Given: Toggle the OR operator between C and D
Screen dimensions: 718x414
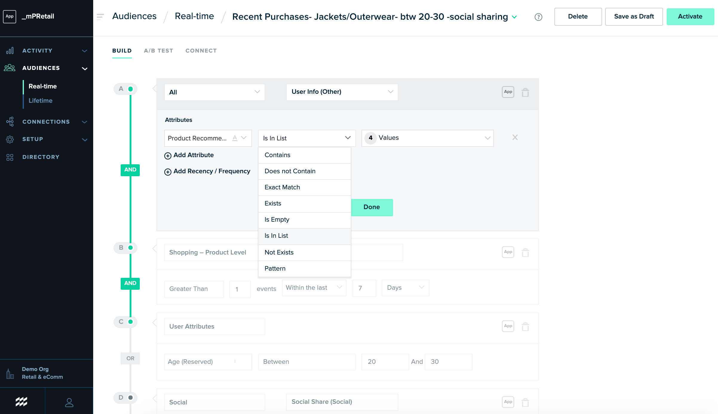Looking at the screenshot, I should coord(130,358).
